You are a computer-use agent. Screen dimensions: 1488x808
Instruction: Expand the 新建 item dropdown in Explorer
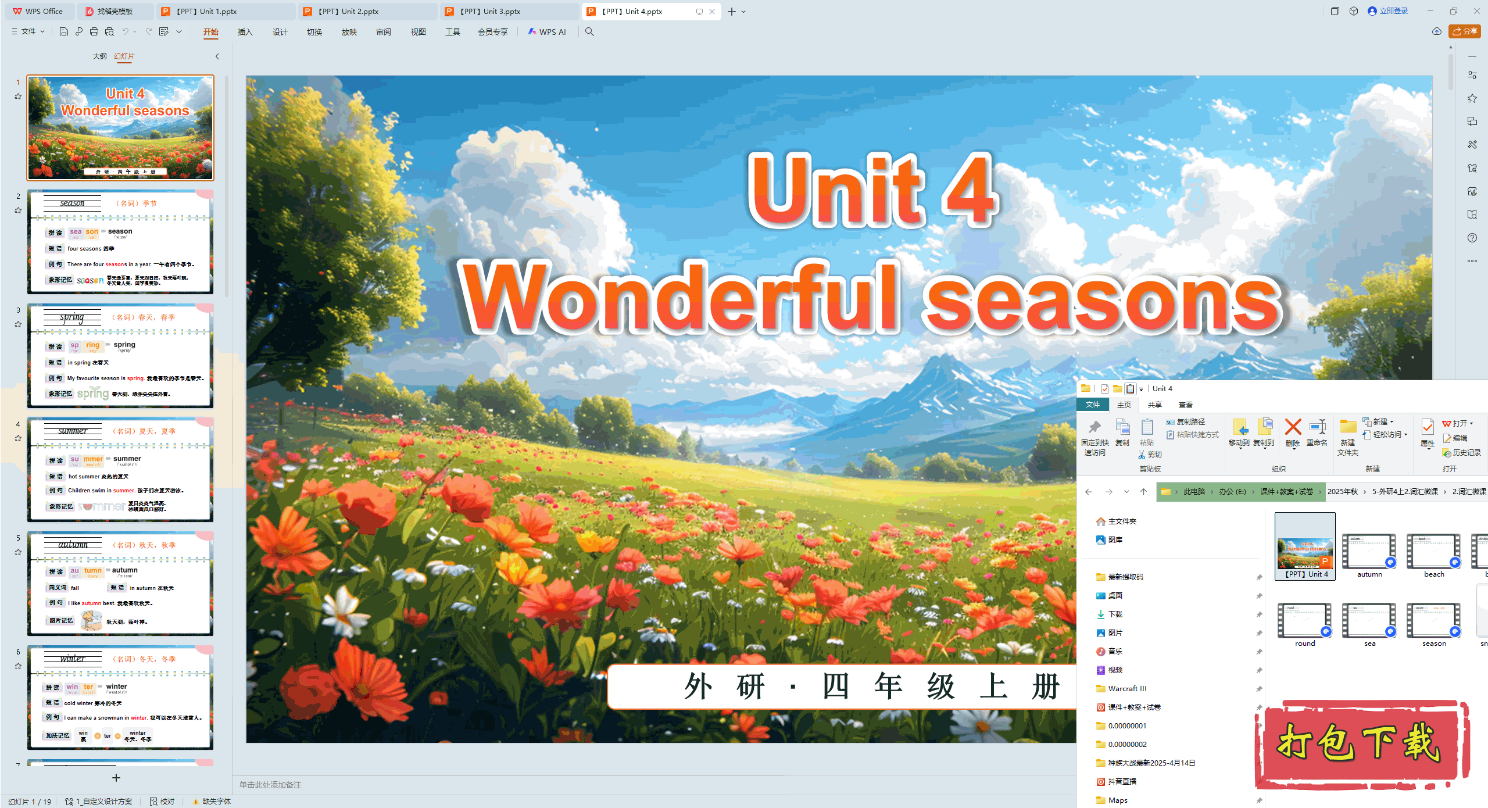[1392, 422]
